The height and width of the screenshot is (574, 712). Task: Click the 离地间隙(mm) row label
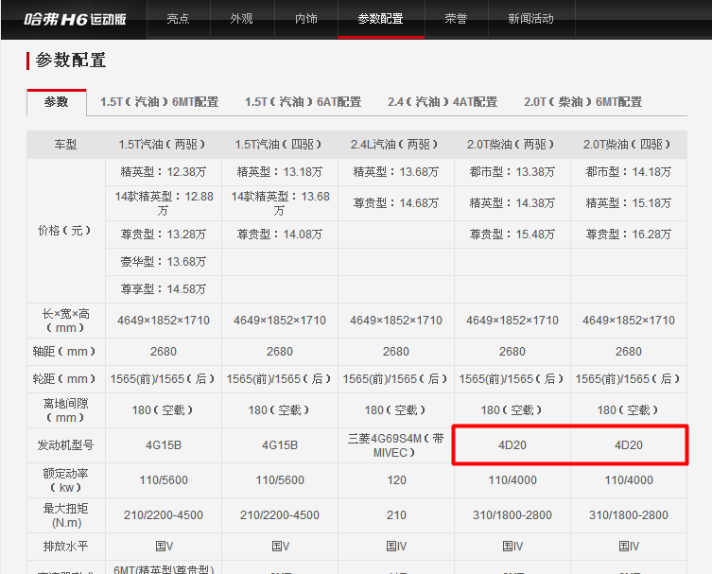click(x=66, y=410)
